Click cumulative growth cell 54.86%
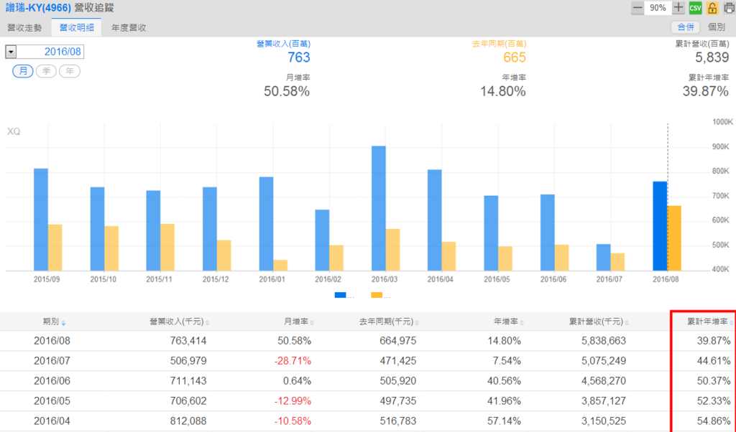The height and width of the screenshot is (432, 736). (x=714, y=421)
